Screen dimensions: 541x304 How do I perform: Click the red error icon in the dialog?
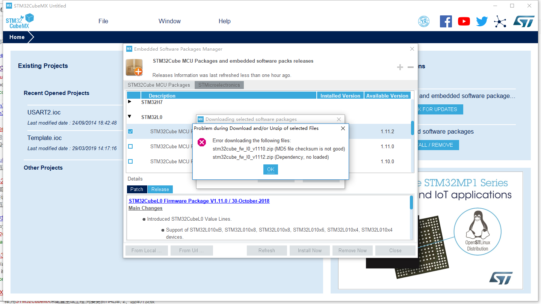tap(202, 142)
